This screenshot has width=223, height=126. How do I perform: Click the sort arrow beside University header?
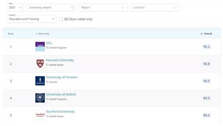[x=36, y=34]
